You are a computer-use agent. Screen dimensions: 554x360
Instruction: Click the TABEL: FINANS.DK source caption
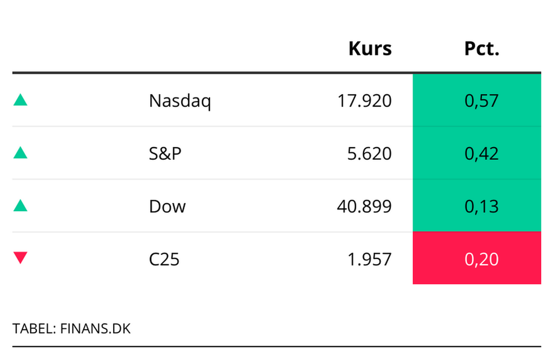[72, 329]
